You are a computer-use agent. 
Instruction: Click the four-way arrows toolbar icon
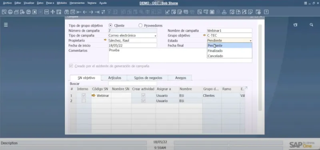click(x=53, y=12)
